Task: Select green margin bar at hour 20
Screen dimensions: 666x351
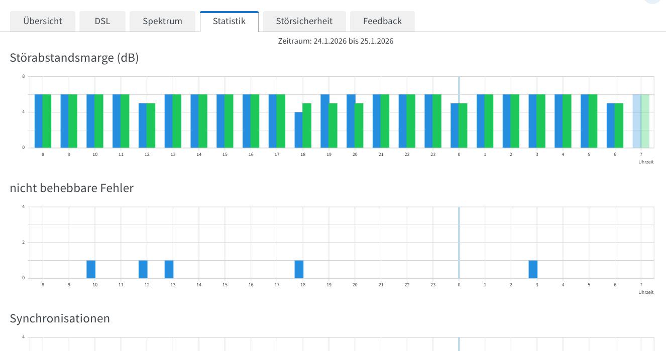Action: pyautogui.click(x=359, y=125)
